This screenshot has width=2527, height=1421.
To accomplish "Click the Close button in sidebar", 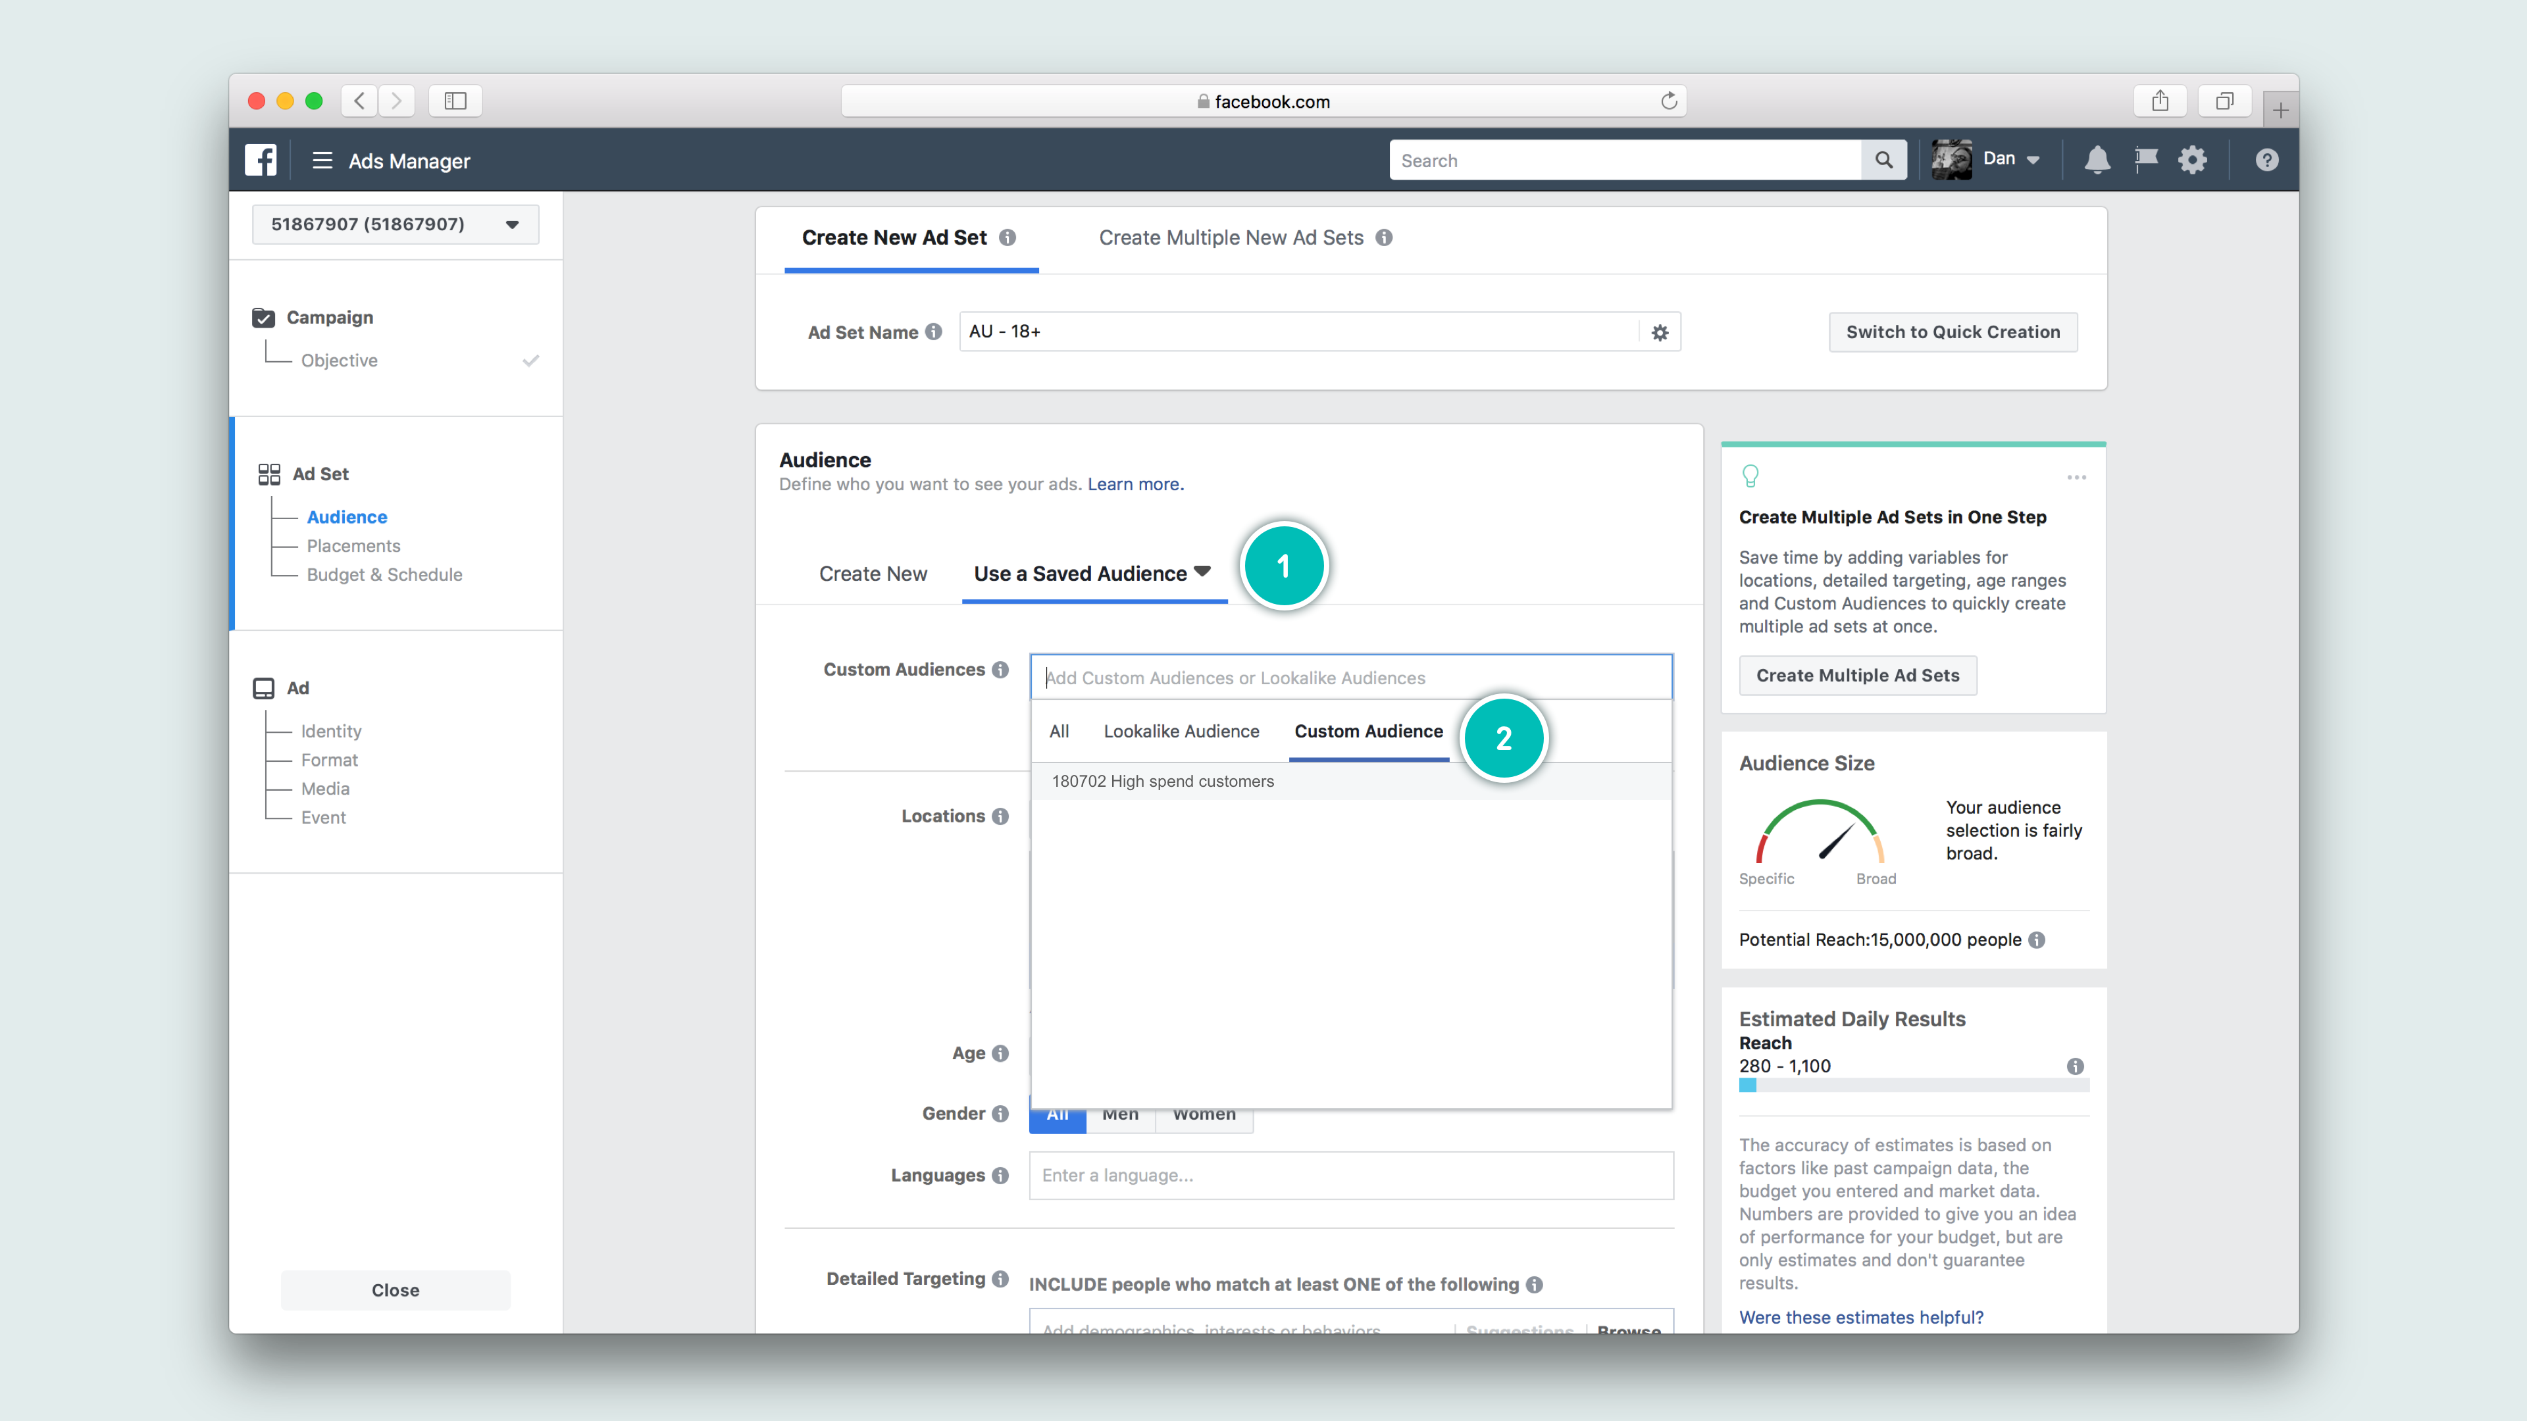I will click(396, 1289).
